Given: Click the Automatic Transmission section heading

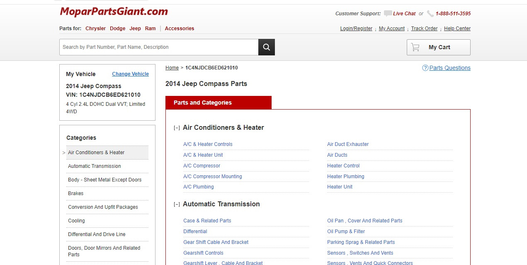Looking at the screenshot, I should [x=221, y=204].
